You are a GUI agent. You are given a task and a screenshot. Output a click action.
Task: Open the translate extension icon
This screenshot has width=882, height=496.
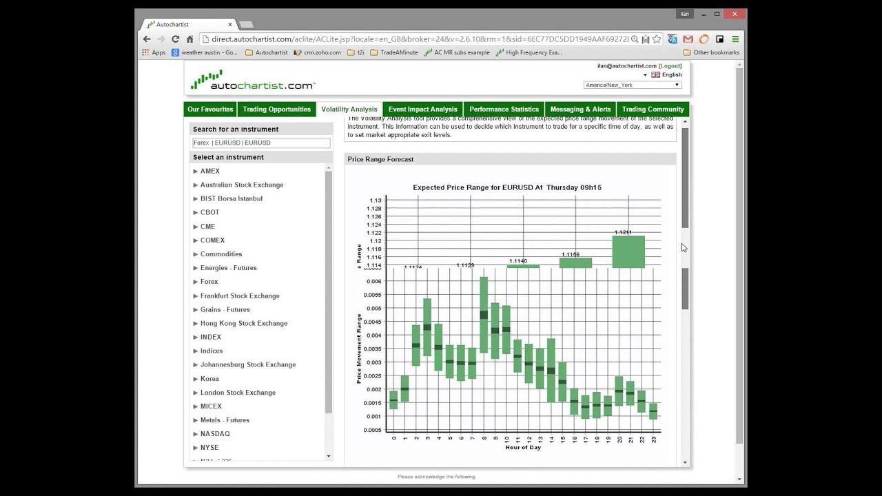673,39
